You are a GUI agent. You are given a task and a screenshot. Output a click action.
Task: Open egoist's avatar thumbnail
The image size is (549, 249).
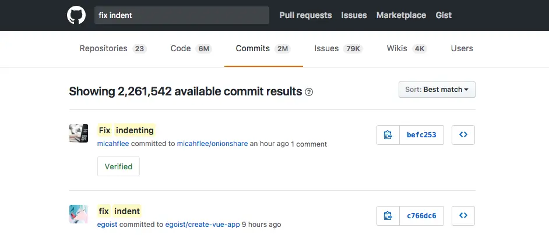(x=79, y=214)
